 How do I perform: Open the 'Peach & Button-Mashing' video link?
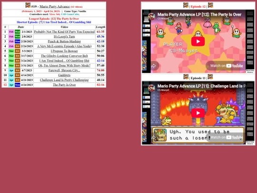point(64,41)
